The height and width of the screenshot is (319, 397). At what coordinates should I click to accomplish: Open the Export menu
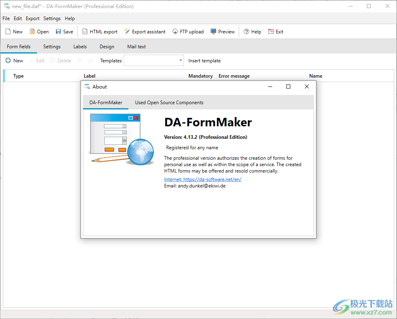32,18
